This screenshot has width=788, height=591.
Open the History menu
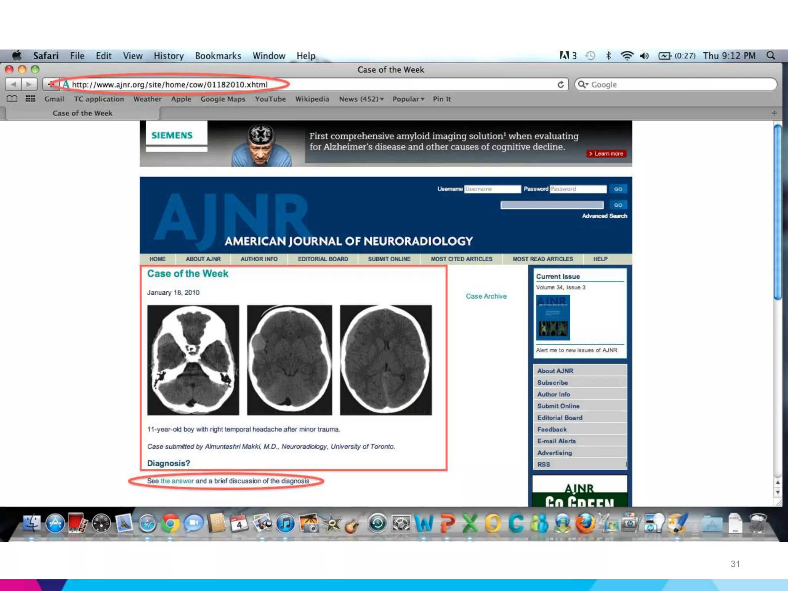coord(169,56)
